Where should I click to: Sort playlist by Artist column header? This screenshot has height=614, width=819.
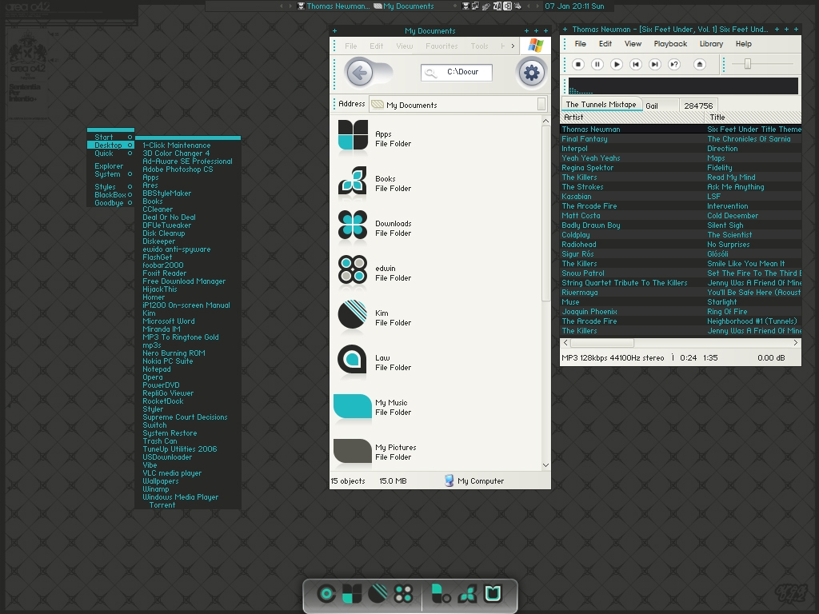click(632, 118)
